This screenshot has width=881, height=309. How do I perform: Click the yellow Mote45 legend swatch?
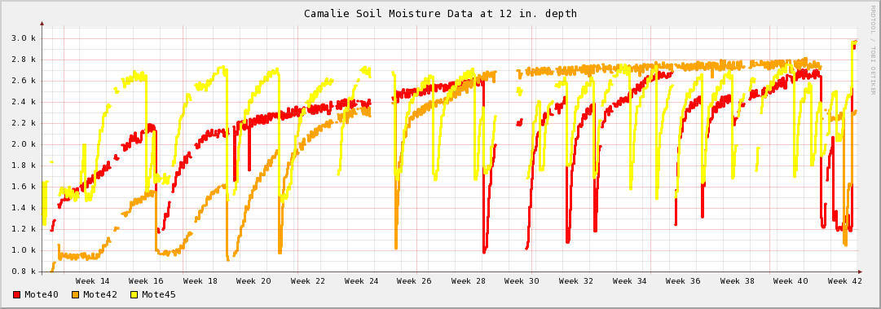(x=134, y=294)
